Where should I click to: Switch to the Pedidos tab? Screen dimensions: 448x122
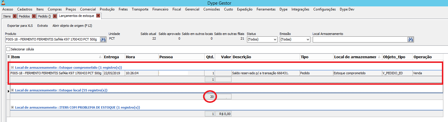tap(24, 16)
